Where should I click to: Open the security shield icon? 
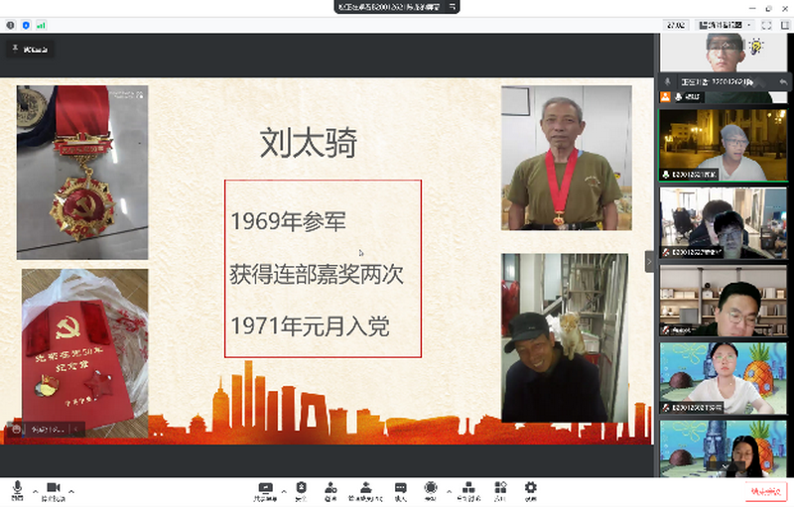301,488
